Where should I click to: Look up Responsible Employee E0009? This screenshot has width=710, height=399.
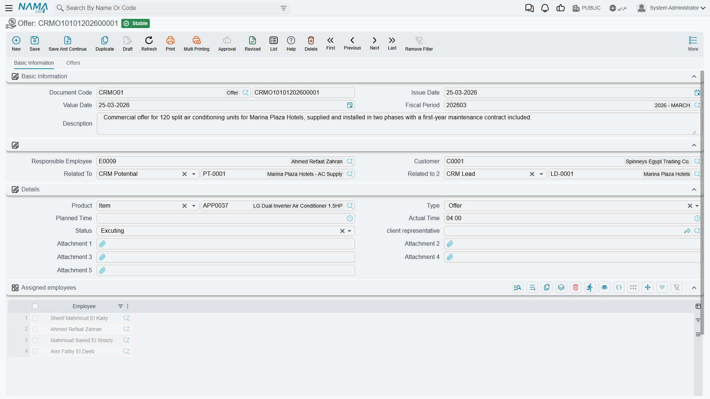click(350, 161)
